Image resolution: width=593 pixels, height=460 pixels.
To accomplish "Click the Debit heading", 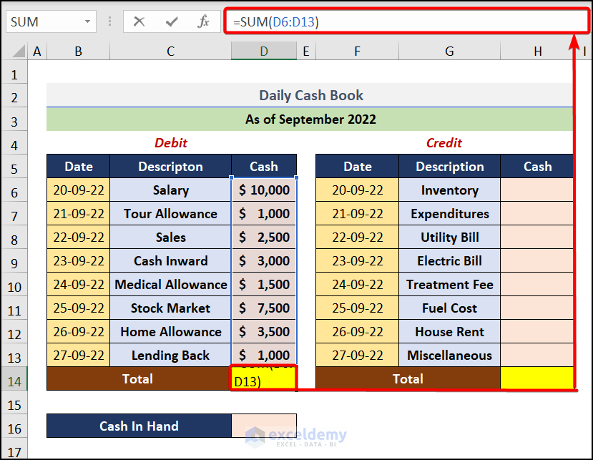I will (x=170, y=142).
